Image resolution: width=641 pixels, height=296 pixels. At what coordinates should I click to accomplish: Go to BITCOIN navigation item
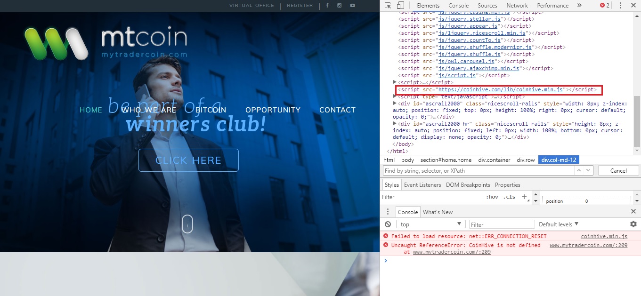coord(211,110)
